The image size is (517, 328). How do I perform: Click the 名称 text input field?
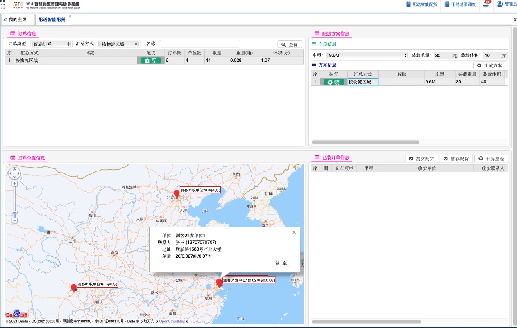200,44
